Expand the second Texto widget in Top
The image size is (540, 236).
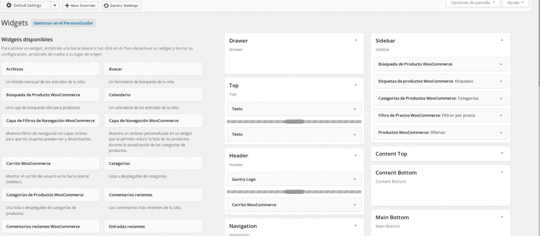354,134
